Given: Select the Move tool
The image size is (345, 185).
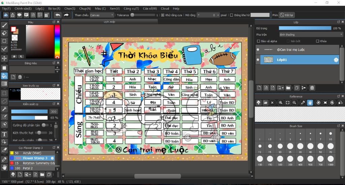Looking at the screenshot, I should coord(4,58).
